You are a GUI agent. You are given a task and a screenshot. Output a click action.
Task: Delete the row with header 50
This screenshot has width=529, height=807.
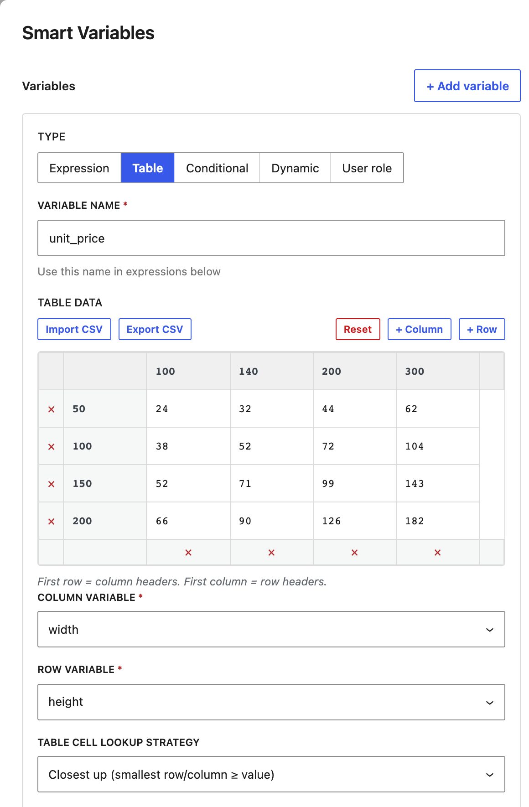click(x=51, y=409)
